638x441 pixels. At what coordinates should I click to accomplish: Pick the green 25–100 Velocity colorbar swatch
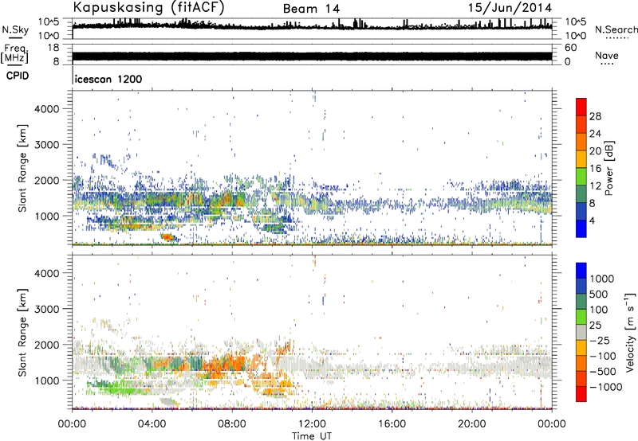pyautogui.click(x=581, y=317)
